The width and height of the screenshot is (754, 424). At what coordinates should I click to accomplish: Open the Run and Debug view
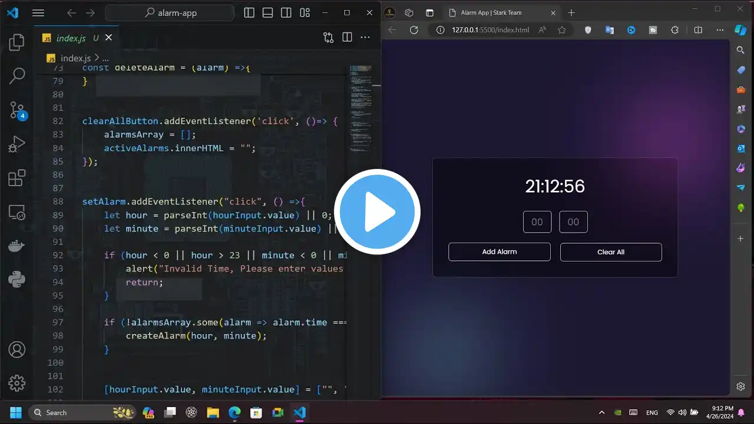(x=17, y=144)
